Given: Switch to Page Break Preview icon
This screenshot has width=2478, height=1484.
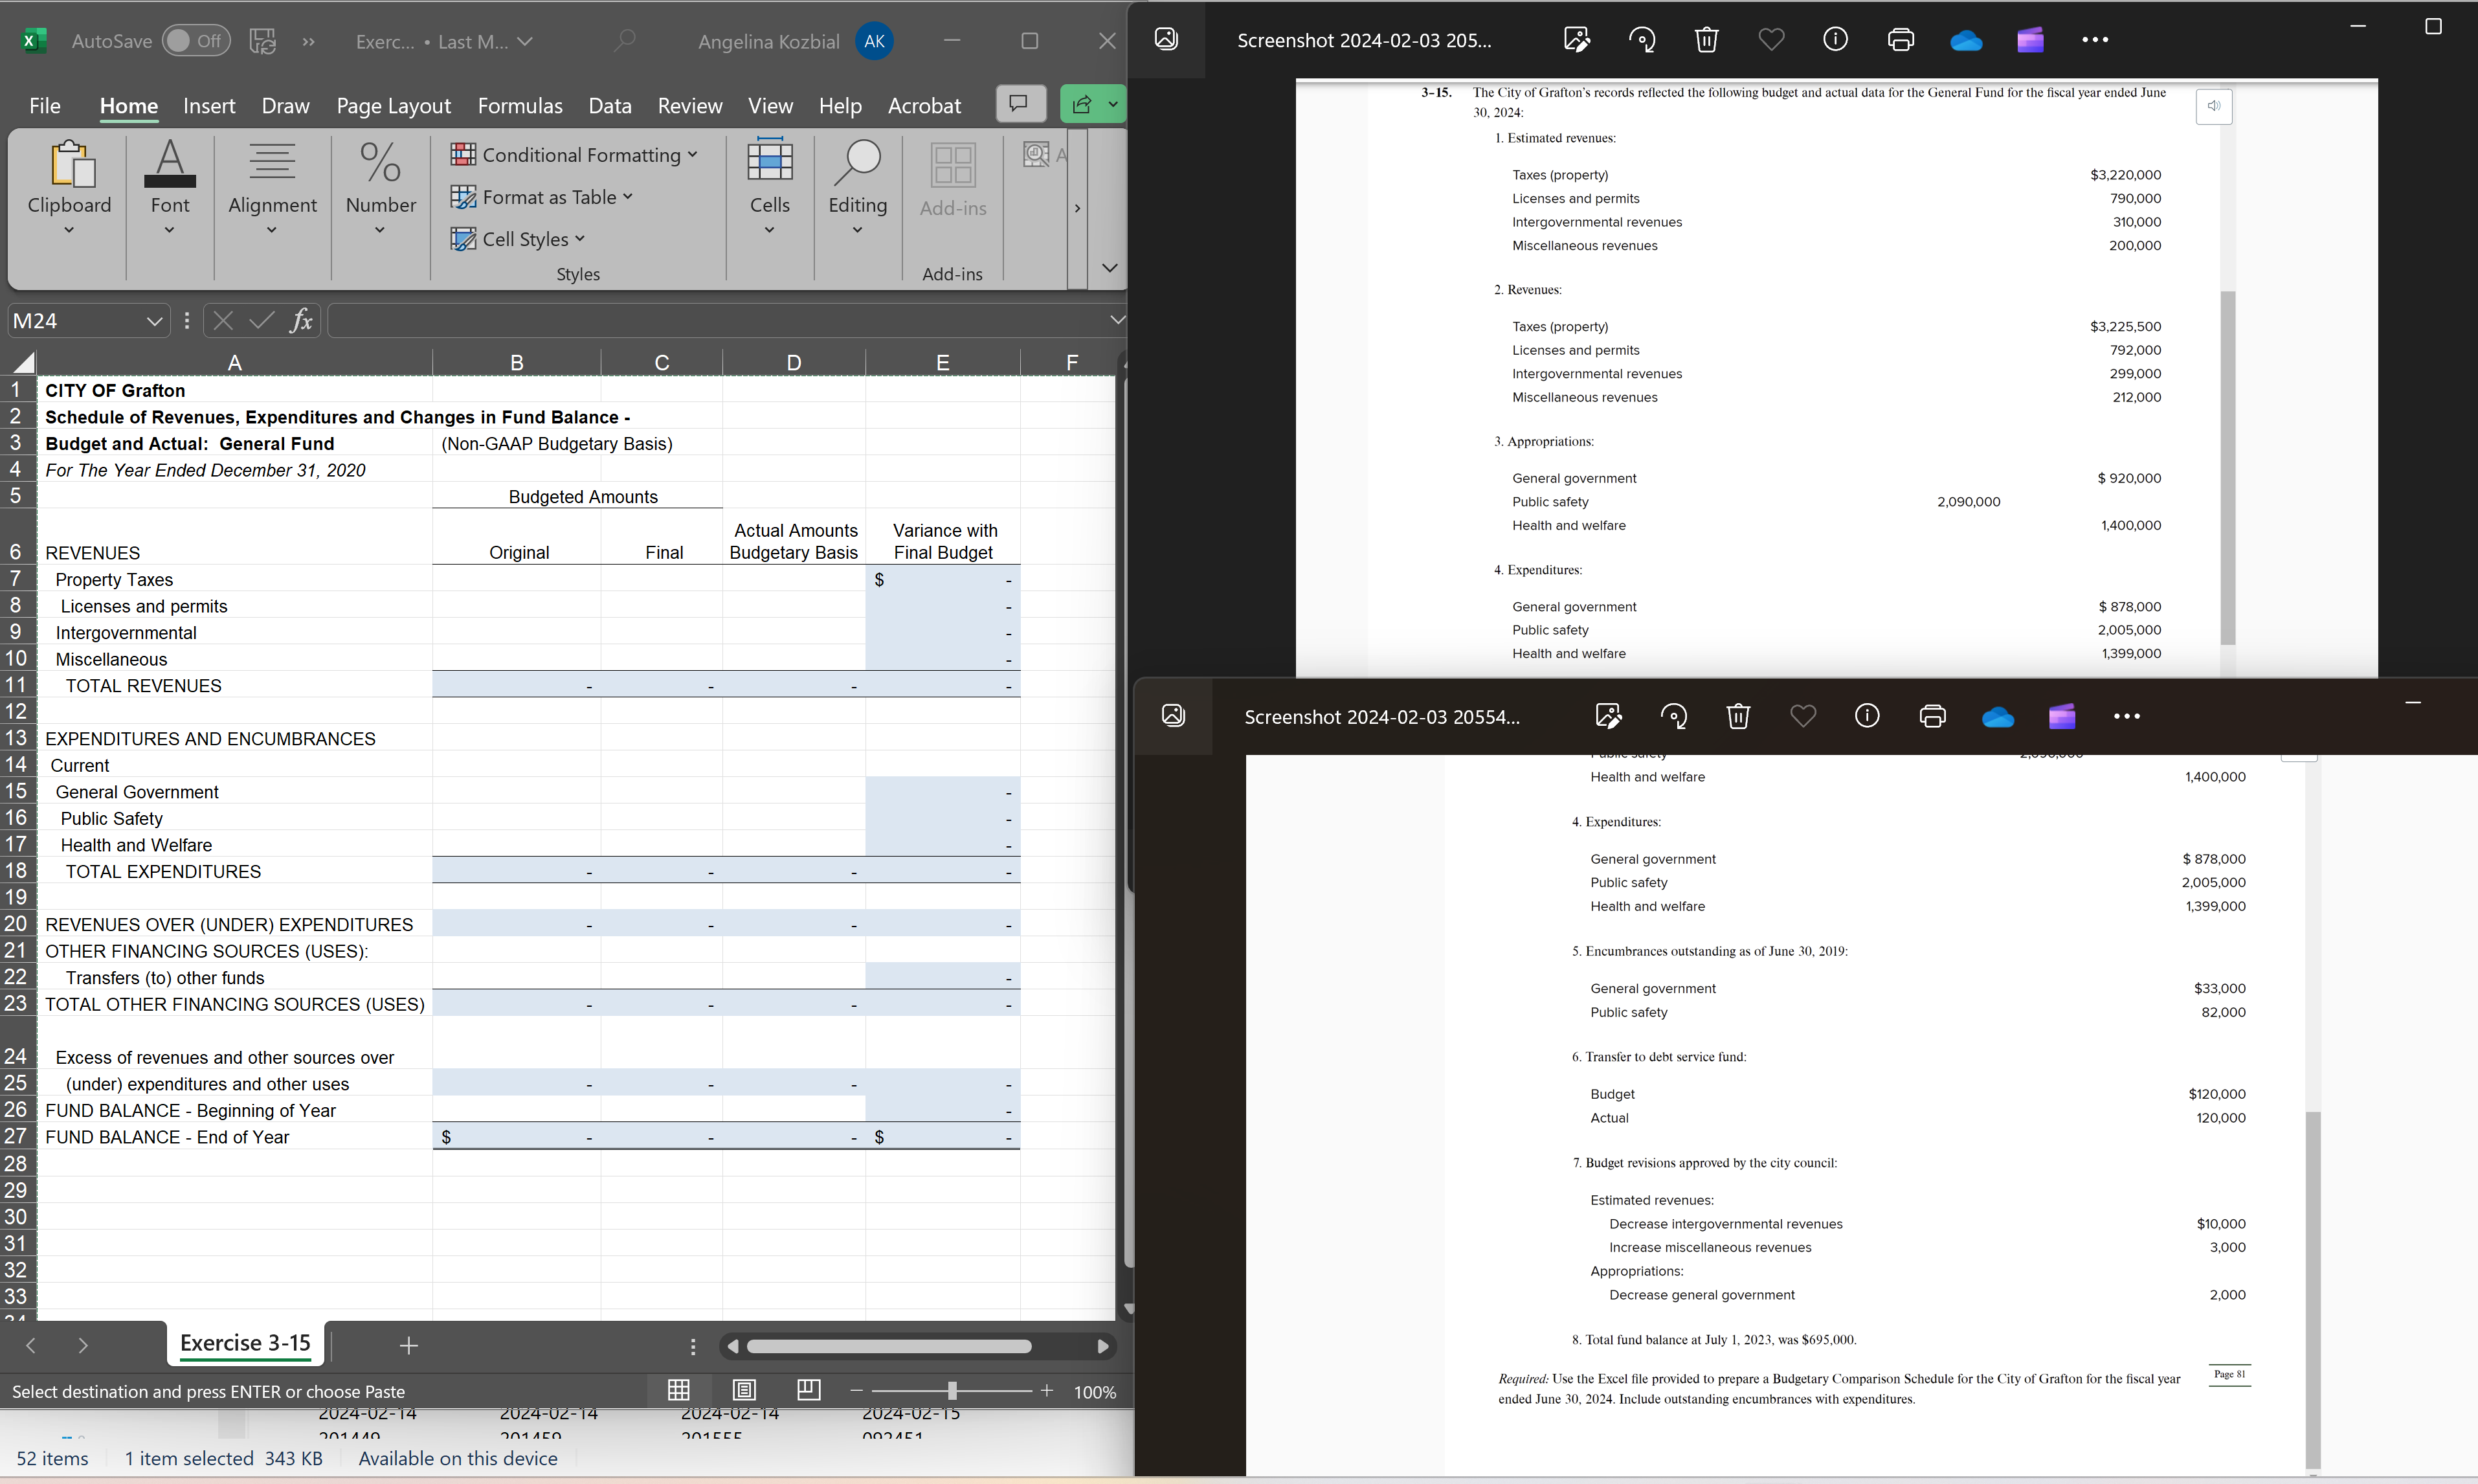Looking at the screenshot, I should click(809, 1390).
